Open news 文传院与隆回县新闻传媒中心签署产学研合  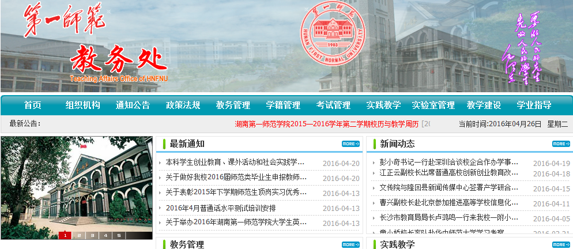pos(448,188)
